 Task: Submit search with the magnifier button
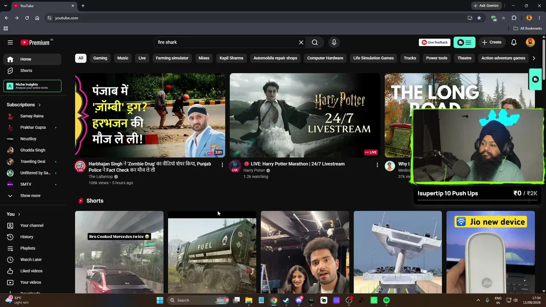(x=315, y=42)
